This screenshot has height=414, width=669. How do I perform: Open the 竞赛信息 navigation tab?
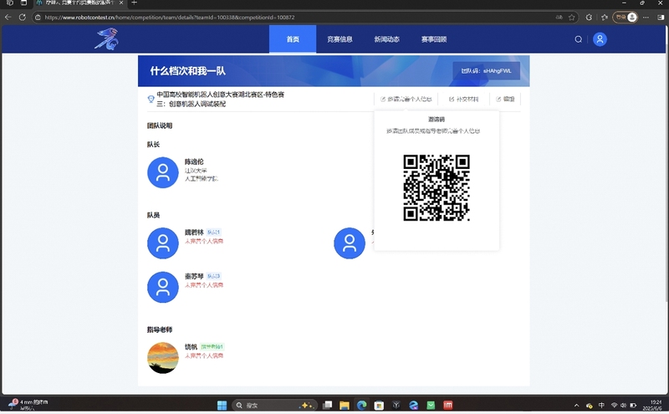pos(340,39)
